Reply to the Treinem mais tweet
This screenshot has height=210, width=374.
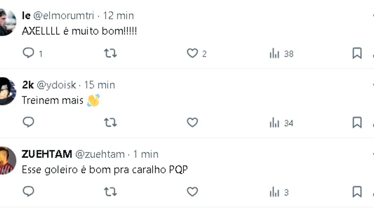tap(29, 122)
